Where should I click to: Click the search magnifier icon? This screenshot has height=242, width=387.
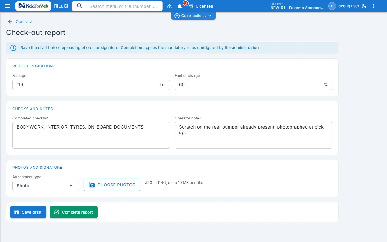(x=80, y=6)
